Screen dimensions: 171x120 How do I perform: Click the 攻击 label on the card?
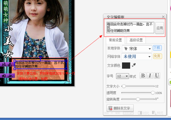click(7, 64)
